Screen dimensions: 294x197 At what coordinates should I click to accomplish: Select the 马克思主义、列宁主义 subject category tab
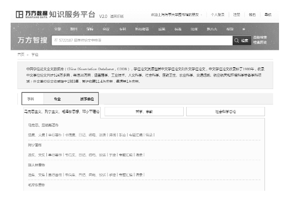[x=62, y=112]
